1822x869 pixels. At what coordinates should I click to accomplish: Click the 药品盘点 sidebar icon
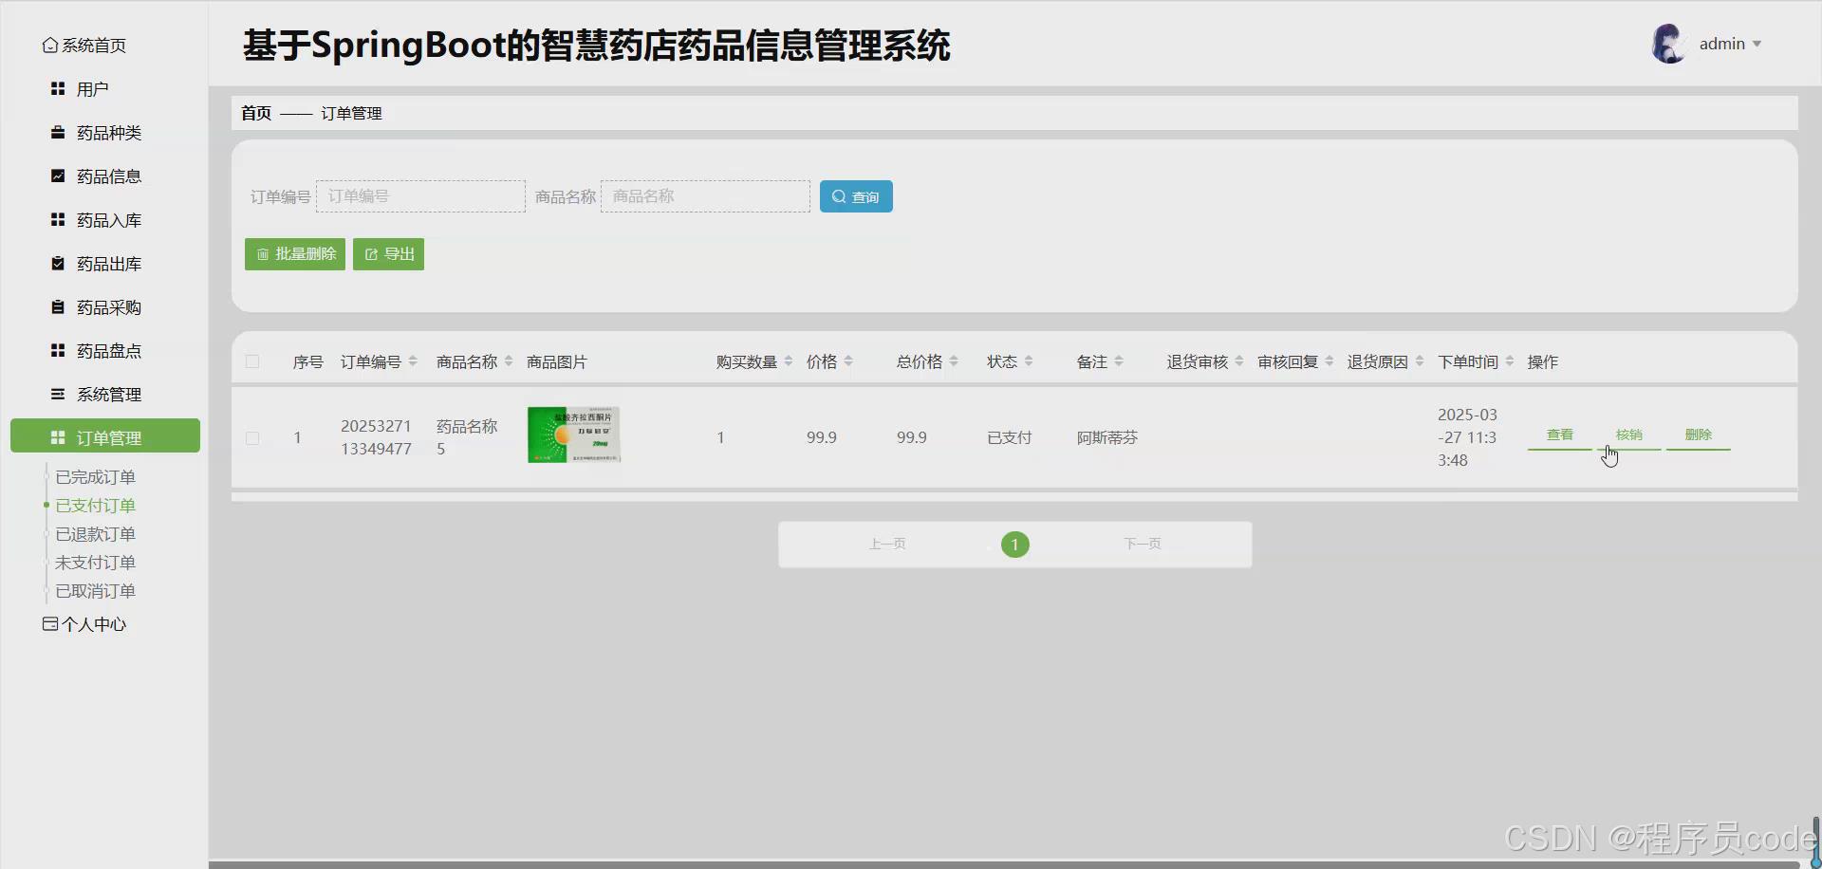[56, 350]
